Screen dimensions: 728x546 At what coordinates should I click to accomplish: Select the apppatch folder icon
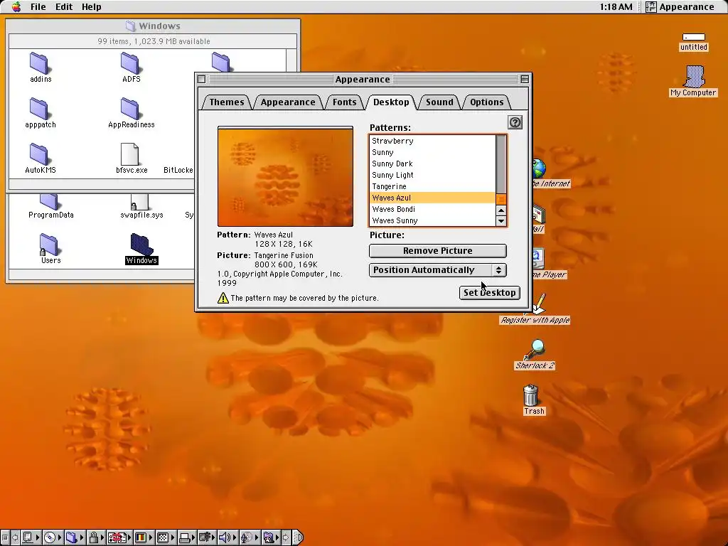tap(39, 109)
